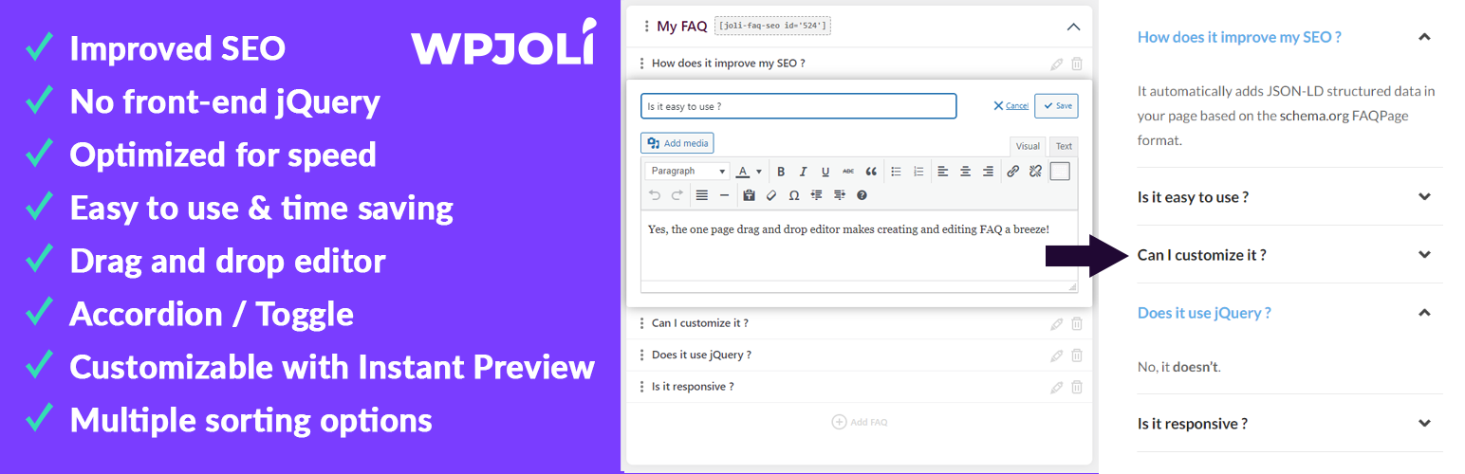Underline the selected text
The height and width of the screenshot is (474, 1465).
pos(825,172)
